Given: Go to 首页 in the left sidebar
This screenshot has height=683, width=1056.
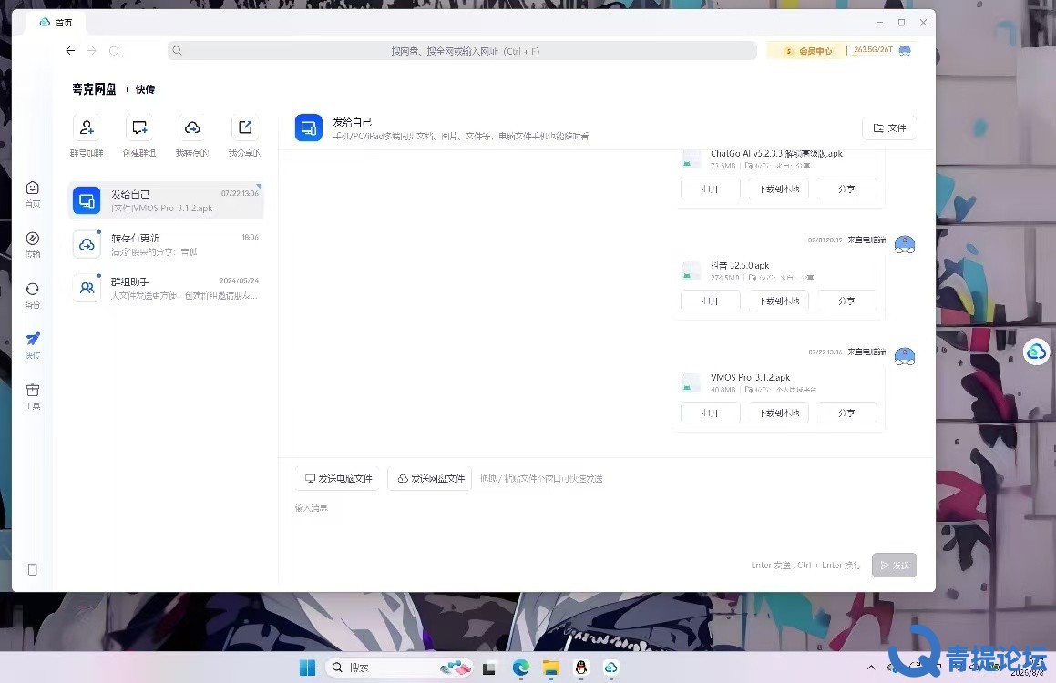Looking at the screenshot, I should [x=32, y=194].
